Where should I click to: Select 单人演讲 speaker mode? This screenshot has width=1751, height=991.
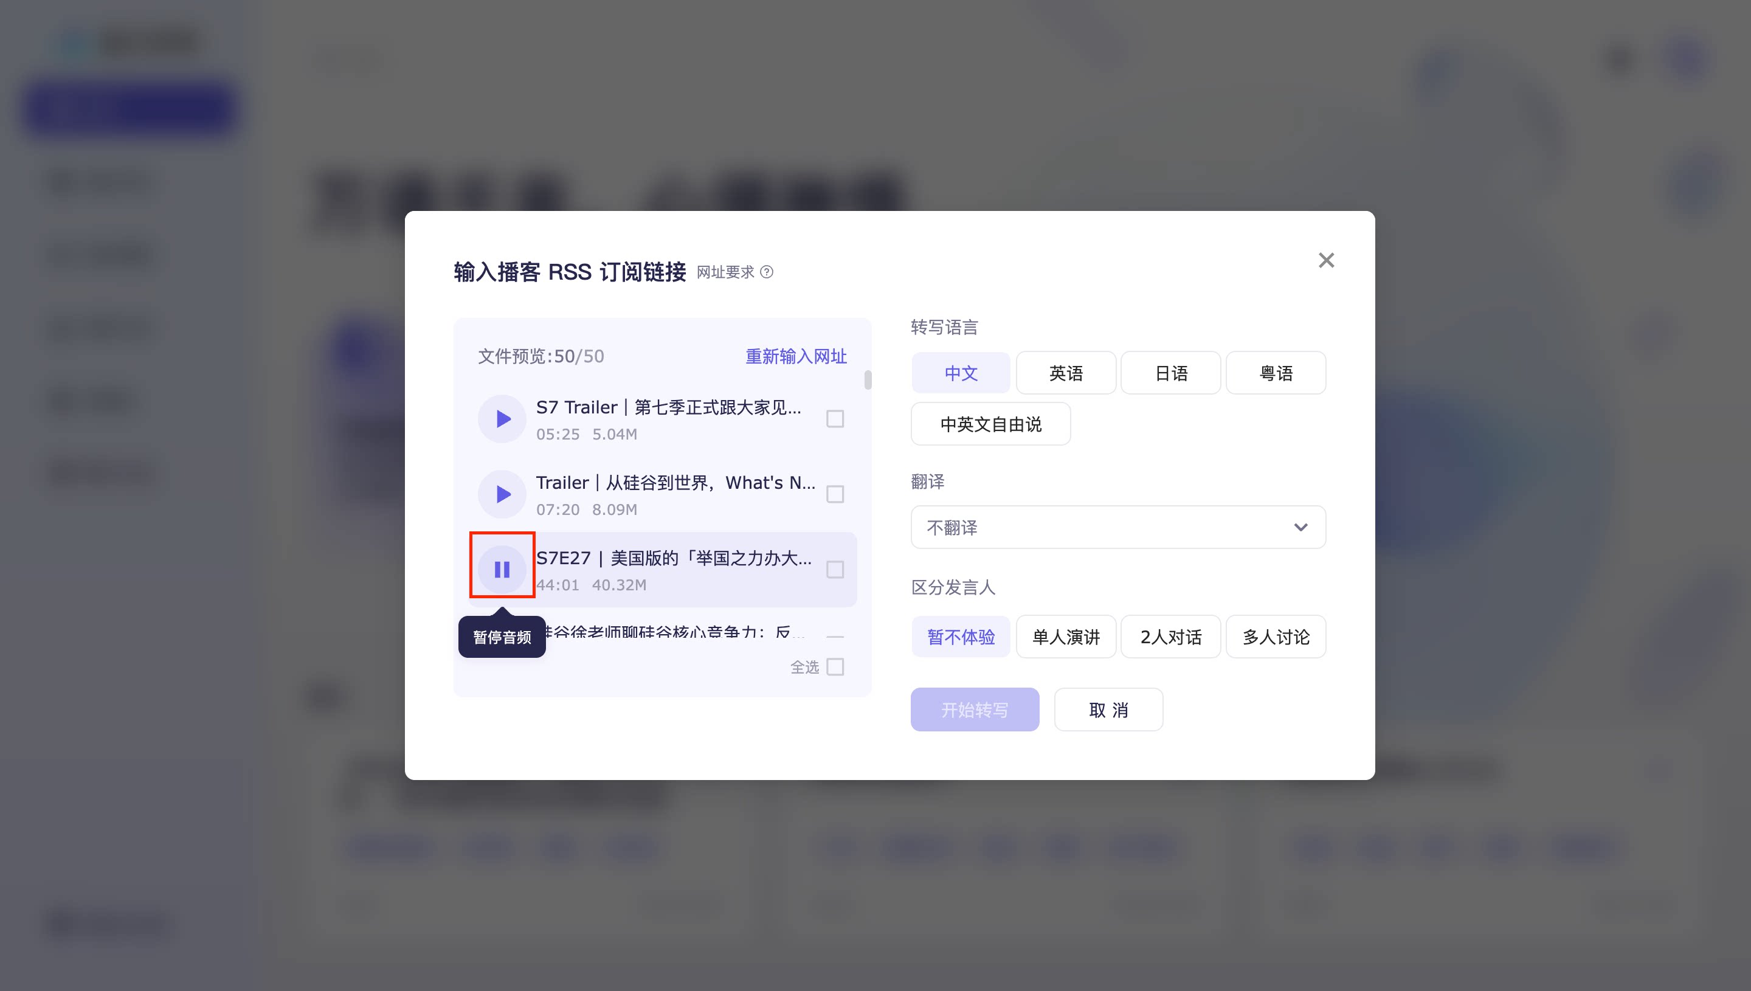tap(1065, 637)
